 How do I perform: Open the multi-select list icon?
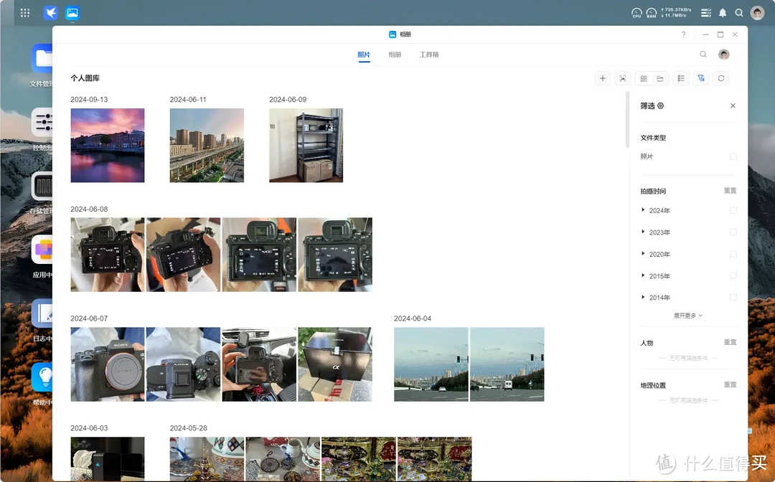(681, 79)
